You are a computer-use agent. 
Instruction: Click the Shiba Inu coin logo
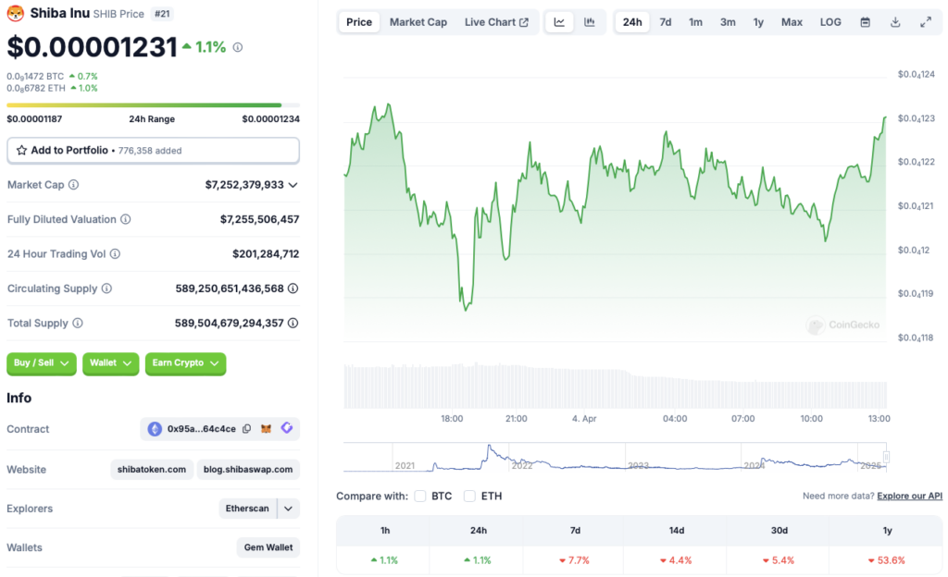point(15,13)
